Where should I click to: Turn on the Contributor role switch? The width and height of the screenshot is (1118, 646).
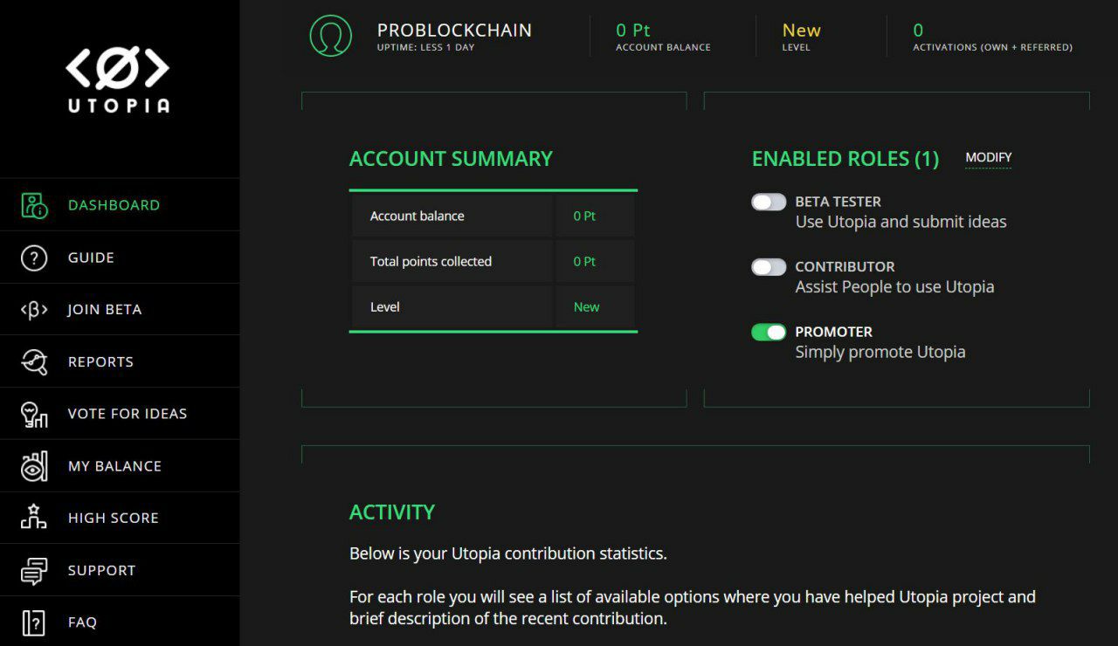tap(769, 267)
